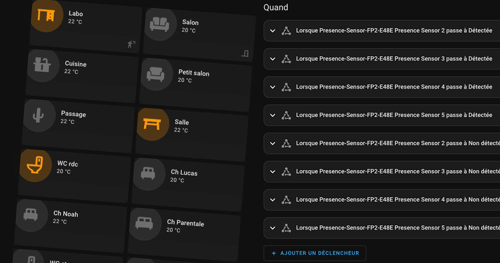Open the Sensor 5 Non détectée trigger row
500x263 pixels.
pyautogui.click(x=382, y=228)
